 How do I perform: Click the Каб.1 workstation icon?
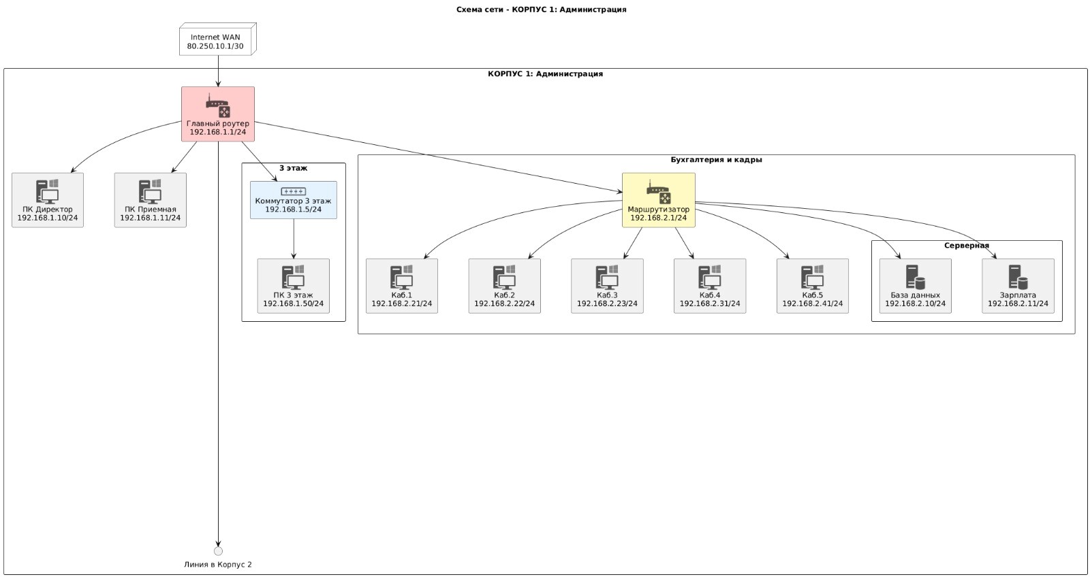(x=402, y=277)
